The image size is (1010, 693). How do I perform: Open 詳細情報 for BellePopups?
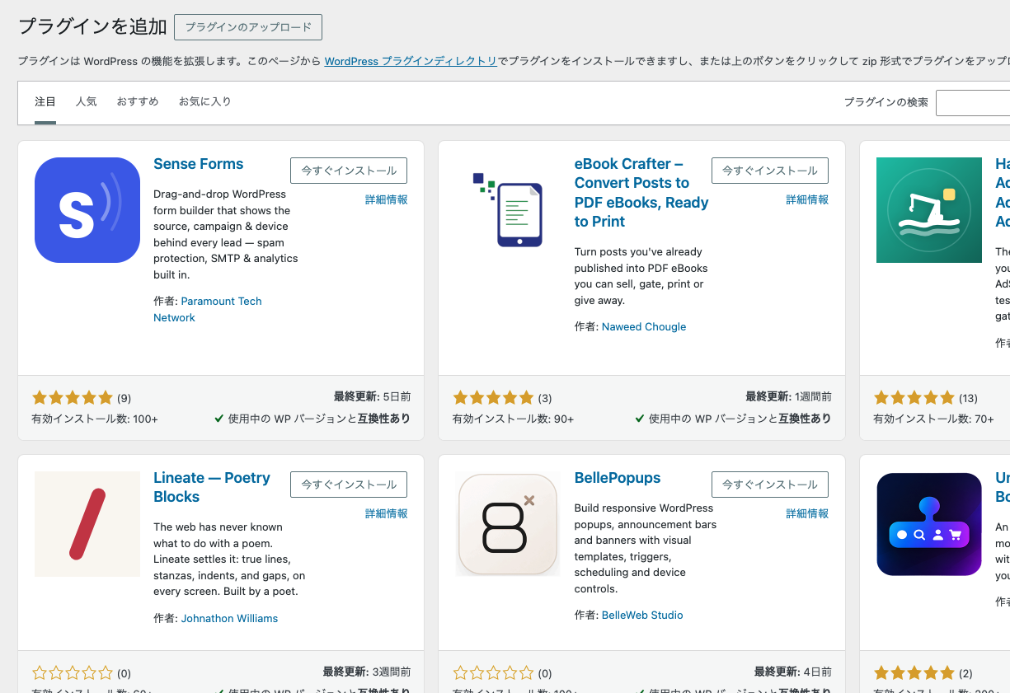807,514
